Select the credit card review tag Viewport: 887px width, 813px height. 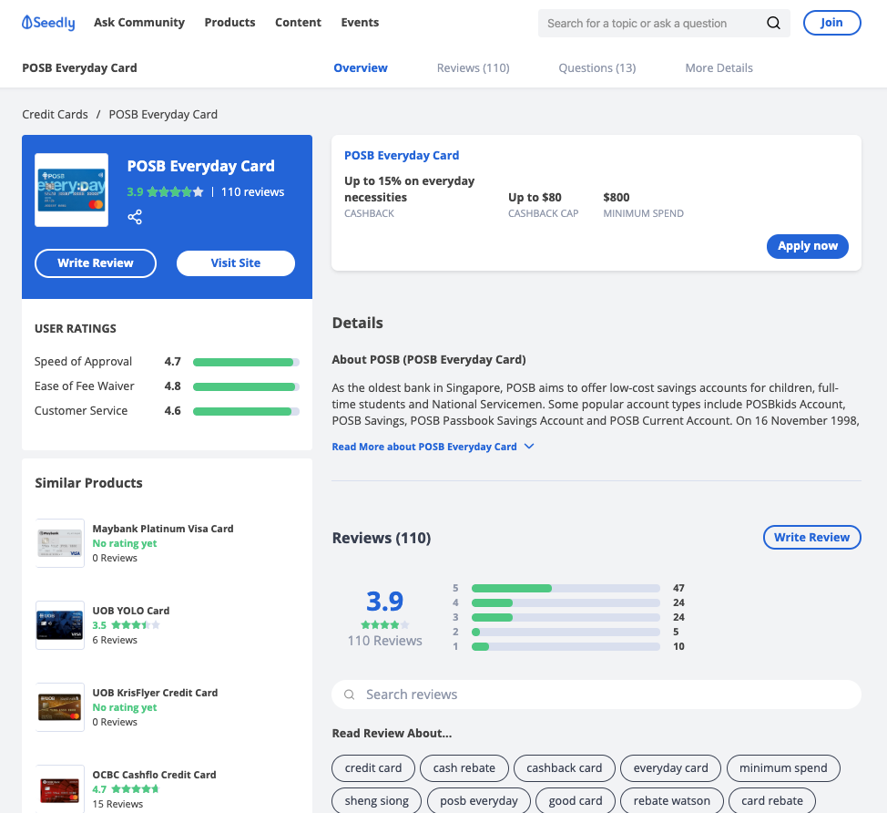pos(373,768)
